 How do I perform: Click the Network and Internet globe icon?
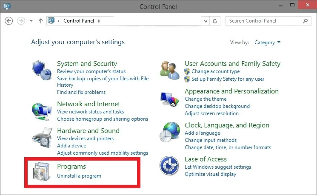click(42, 111)
